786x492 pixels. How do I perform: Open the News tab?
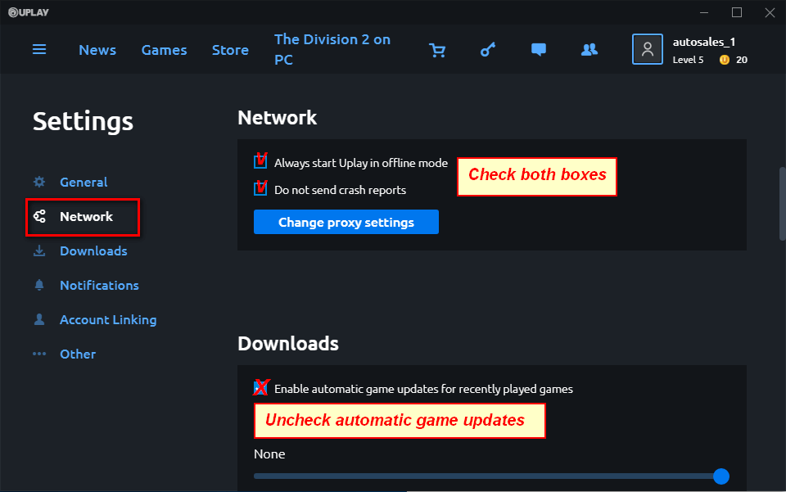coord(97,50)
